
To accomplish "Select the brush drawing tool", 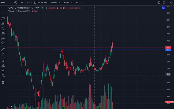I will click(3, 24).
